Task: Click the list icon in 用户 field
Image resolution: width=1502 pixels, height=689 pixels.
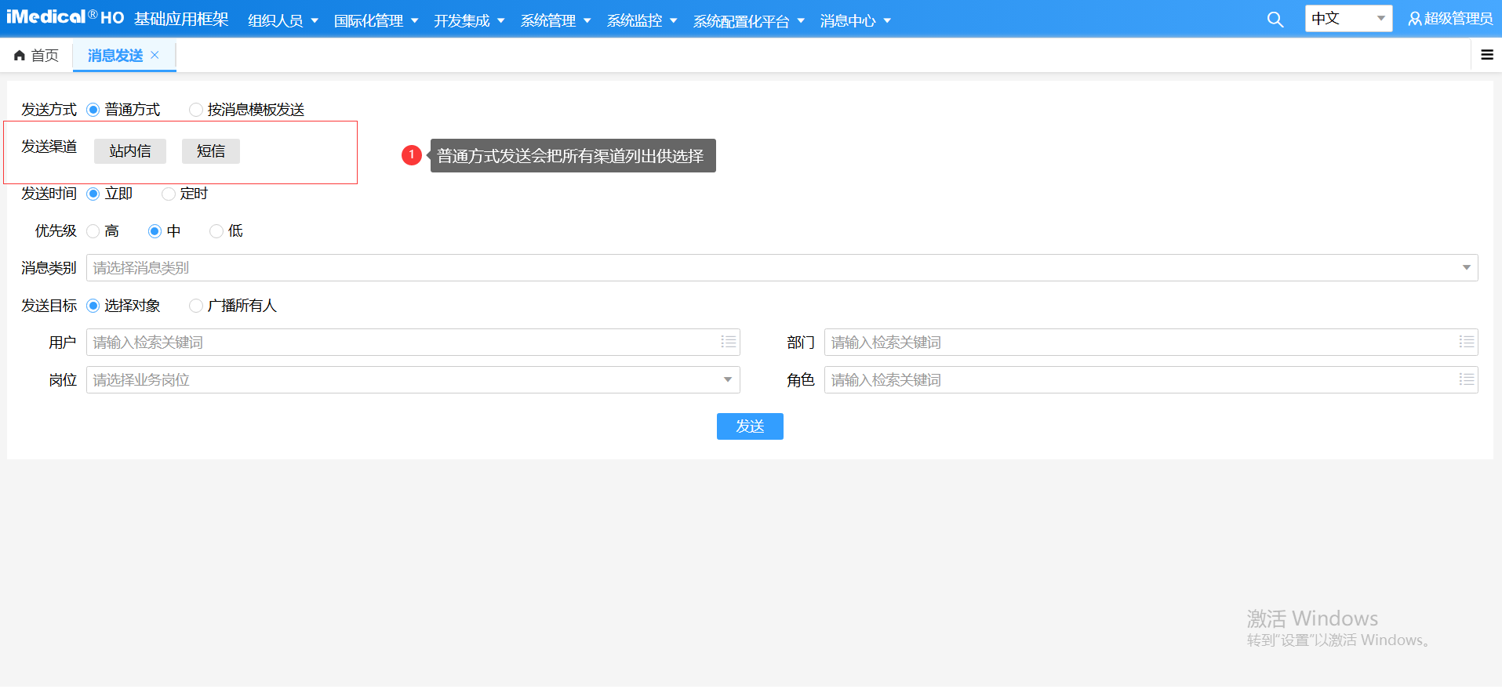Action: click(x=729, y=342)
